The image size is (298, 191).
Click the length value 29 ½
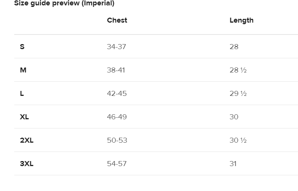tap(238, 94)
